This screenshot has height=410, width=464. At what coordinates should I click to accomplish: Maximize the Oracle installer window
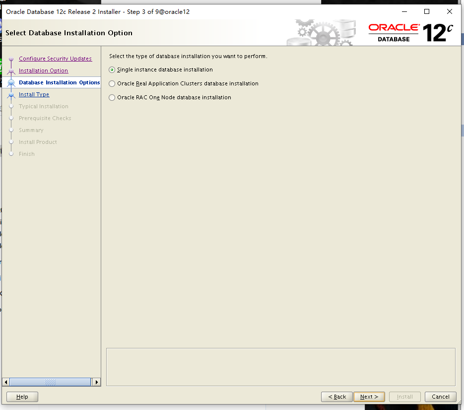point(427,11)
